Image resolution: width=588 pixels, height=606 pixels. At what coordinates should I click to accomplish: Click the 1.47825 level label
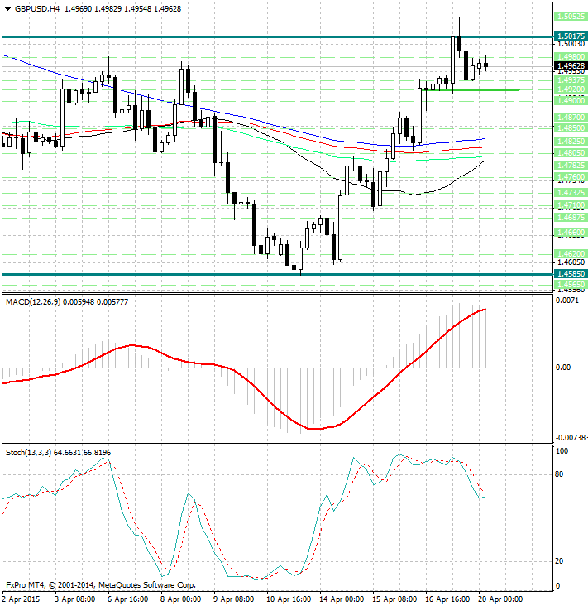point(571,166)
